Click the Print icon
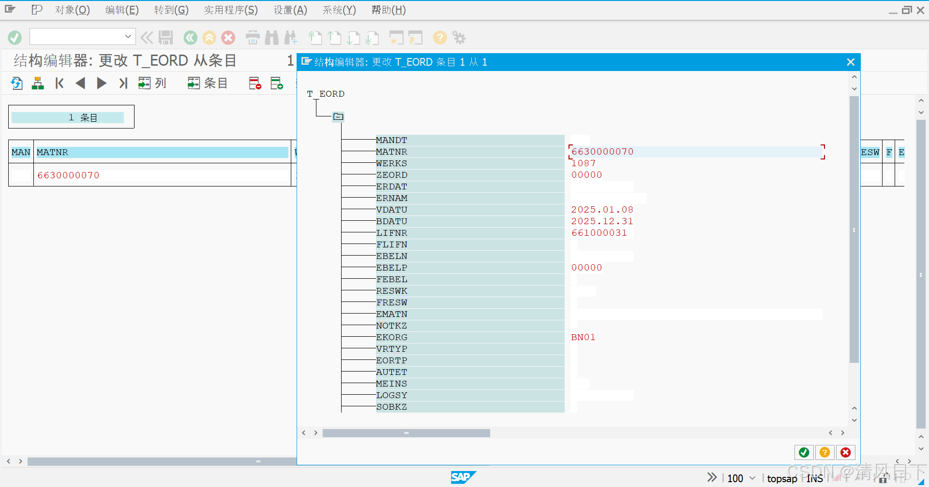This screenshot has width=929, height=487. pyautogui.click(x=253, y=37)
